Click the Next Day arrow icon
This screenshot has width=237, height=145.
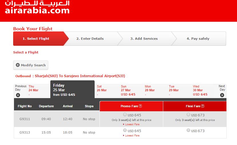[x=222, y=95]
